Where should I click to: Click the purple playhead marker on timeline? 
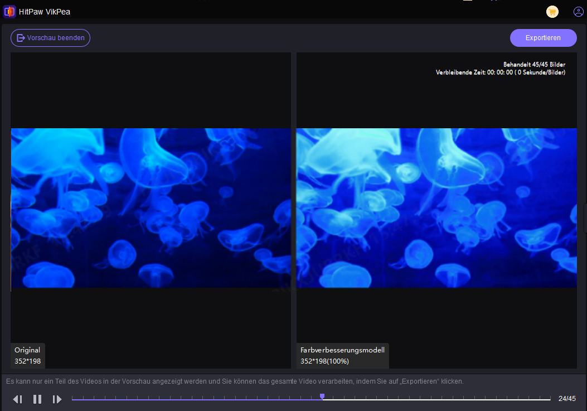tap(322, 397)
